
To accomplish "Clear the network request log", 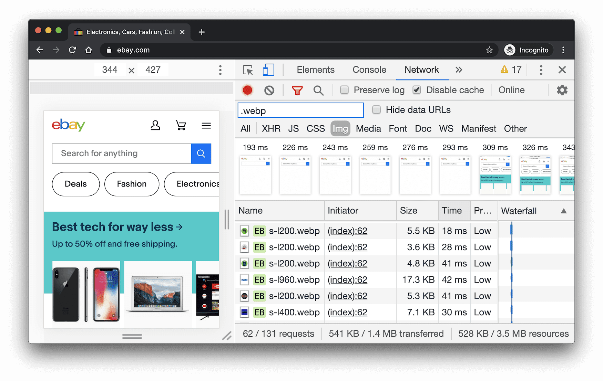I will (x=269, y=90).
